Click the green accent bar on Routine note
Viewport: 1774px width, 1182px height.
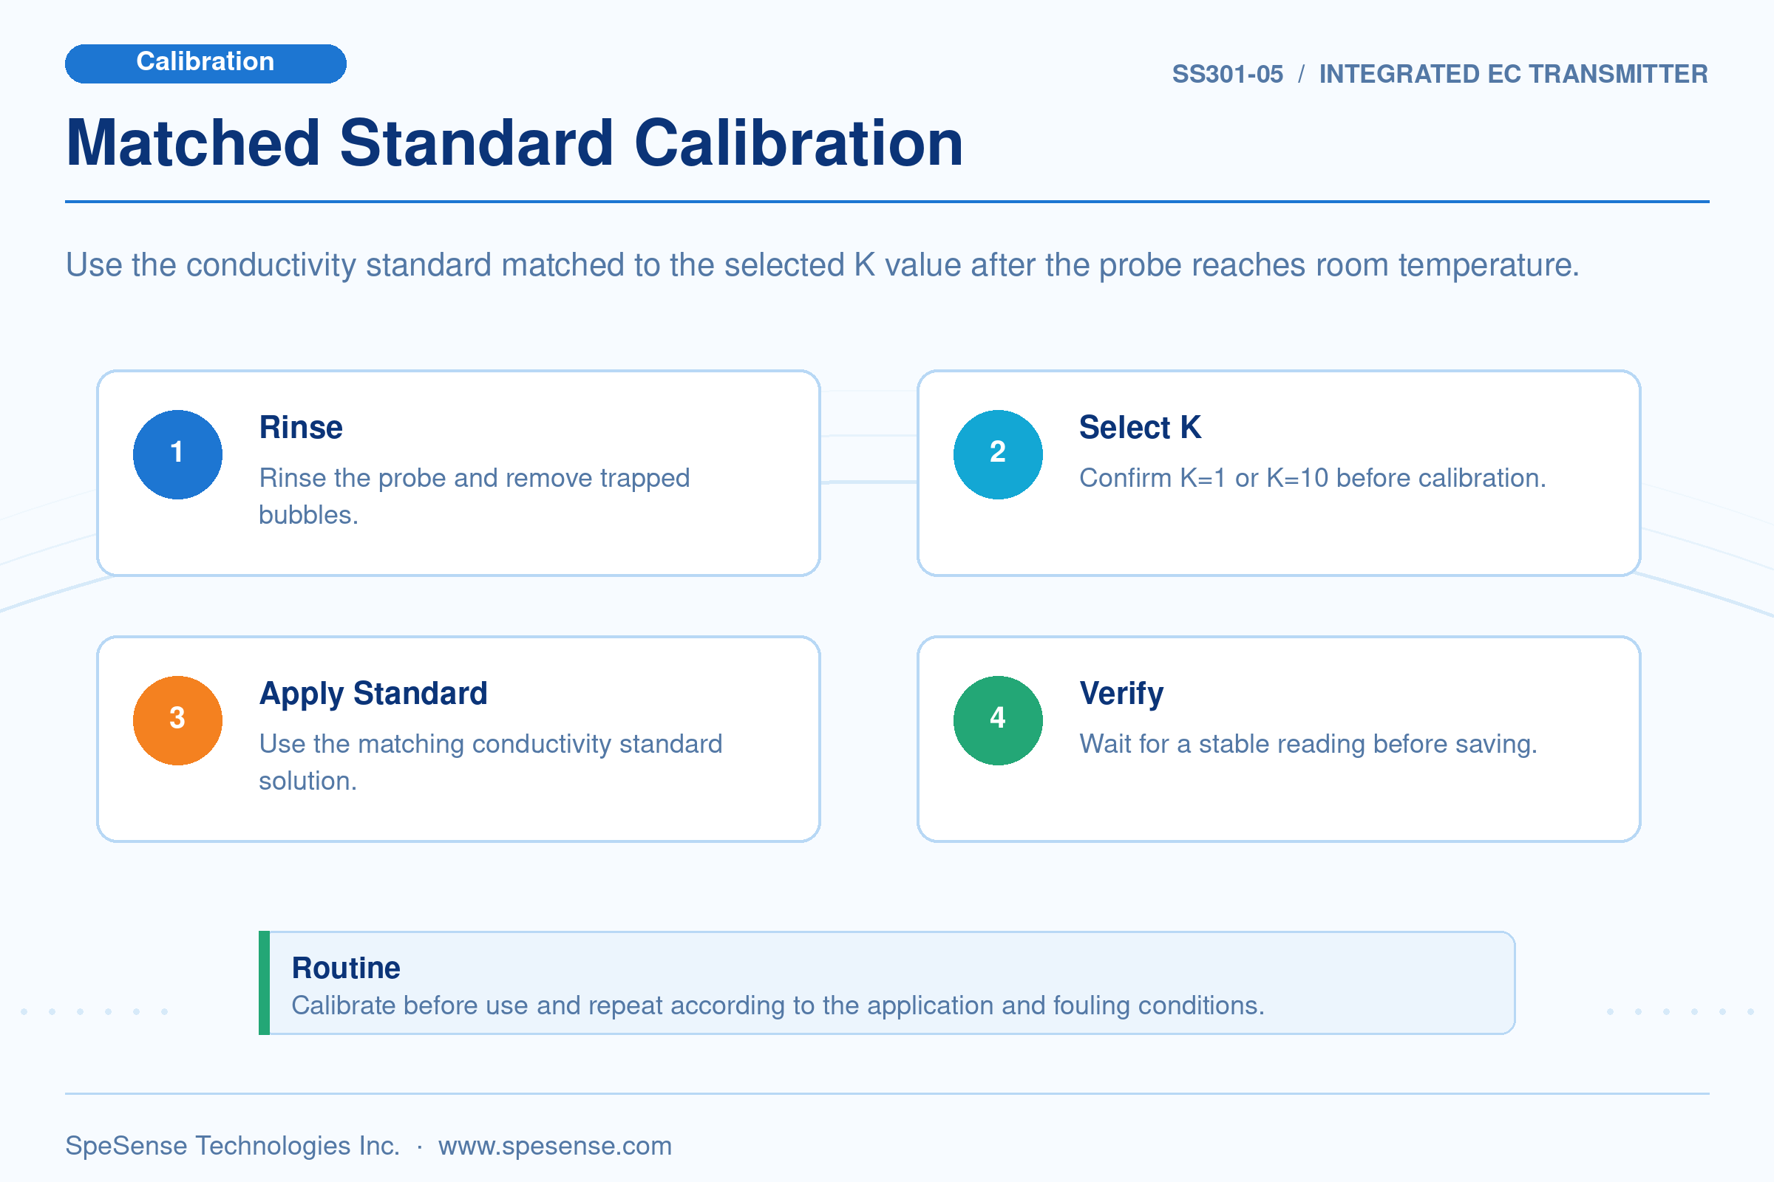264,983
